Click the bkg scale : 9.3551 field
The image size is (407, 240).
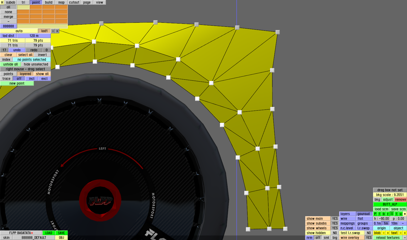pos(390,195)
